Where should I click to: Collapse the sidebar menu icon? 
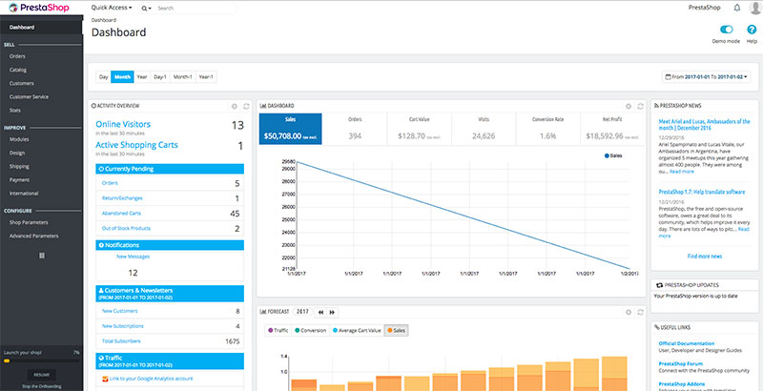click(42, 256)
